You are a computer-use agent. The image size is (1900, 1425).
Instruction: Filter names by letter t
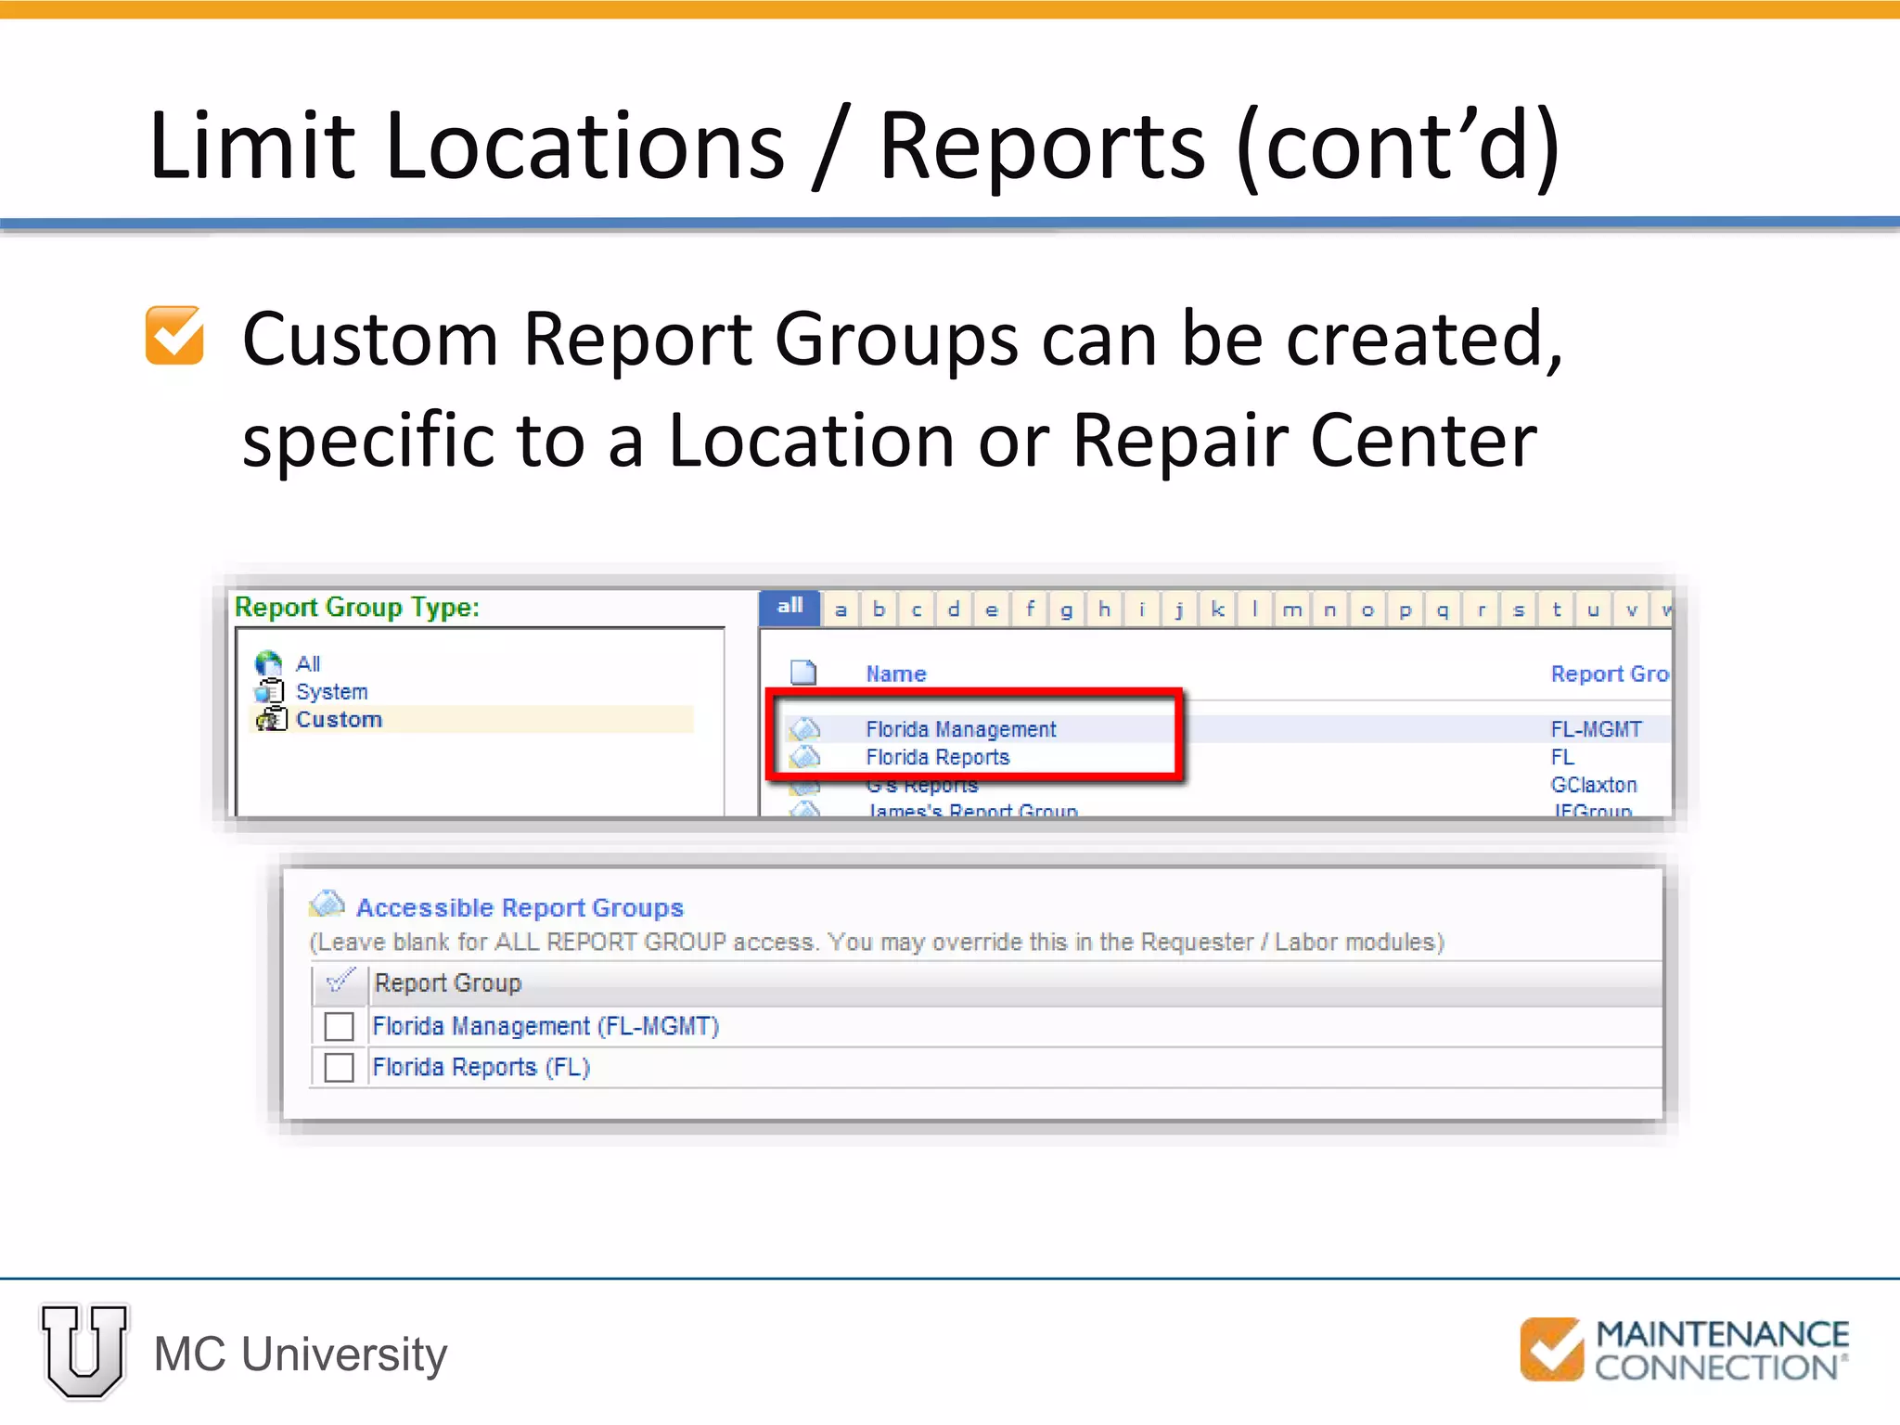[1557, 610]
